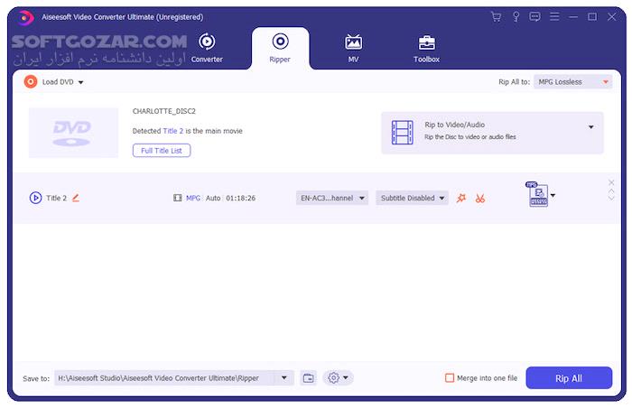Open the hamburger menu icon

[554, 17]
